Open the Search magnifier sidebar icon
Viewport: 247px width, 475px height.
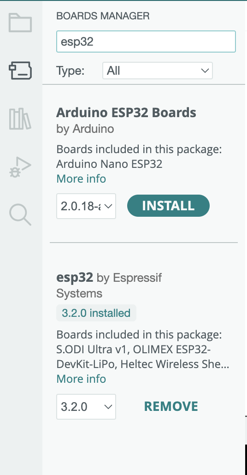click(20, 215)
